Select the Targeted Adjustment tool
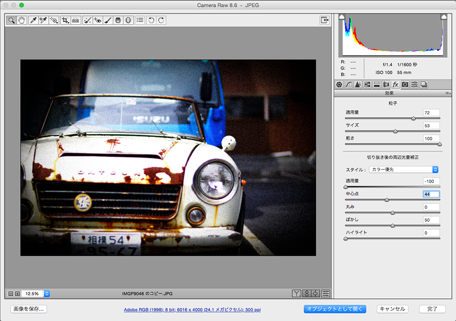The image size is (456, 321). 54,20
